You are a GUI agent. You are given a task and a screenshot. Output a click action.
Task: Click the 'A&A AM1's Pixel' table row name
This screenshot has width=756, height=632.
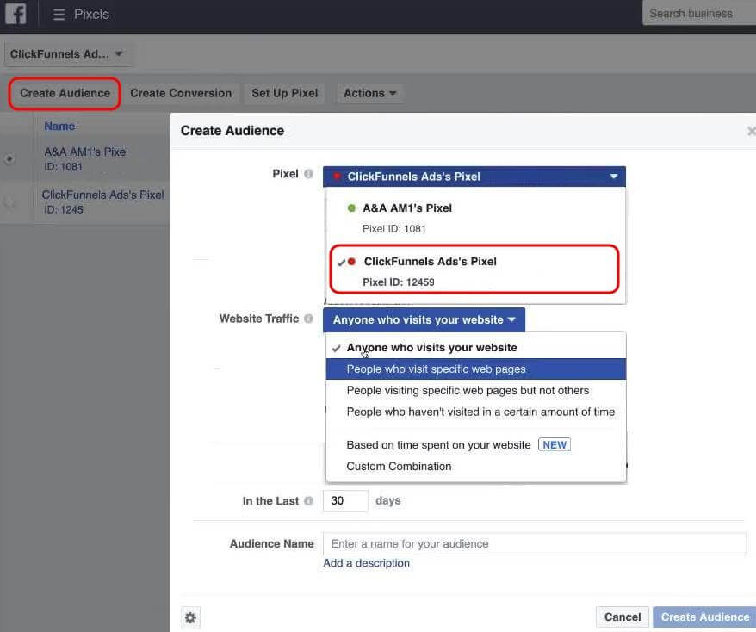click(x=86, y=152)
